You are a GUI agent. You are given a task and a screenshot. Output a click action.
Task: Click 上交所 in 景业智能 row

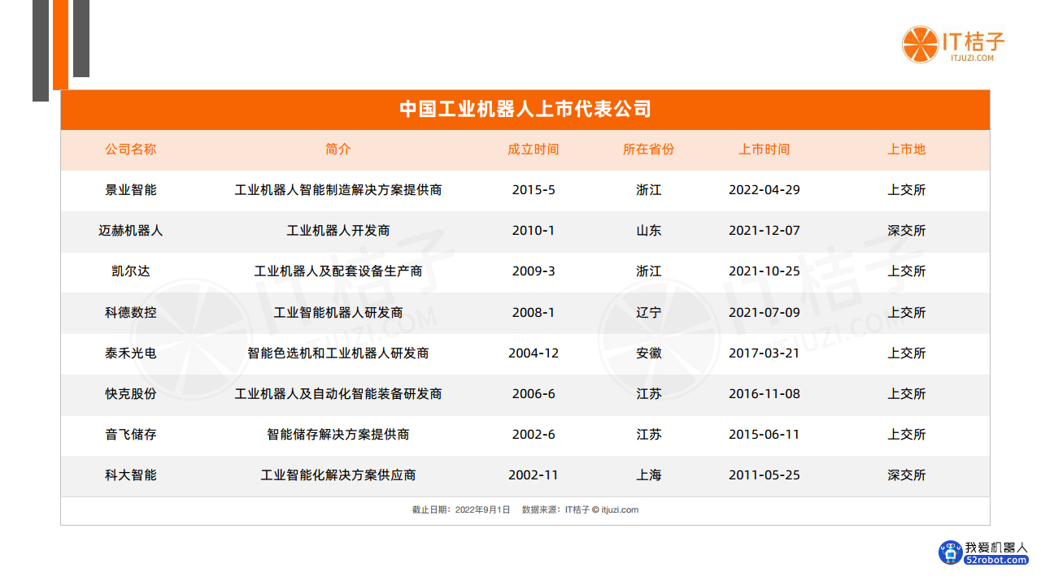click(907, 190)
